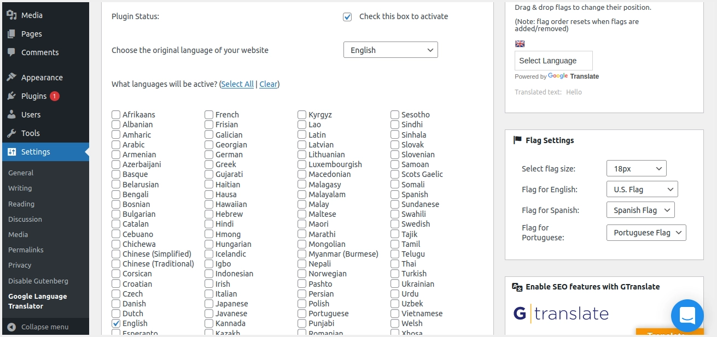717x337 pixels.
Task: Check the Kyrgyz language checkbox
Action: 302,115
